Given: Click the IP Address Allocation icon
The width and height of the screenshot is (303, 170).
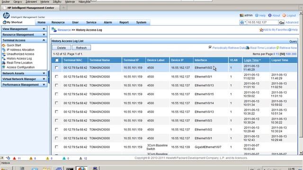Looking at the screenshot, I should pyautogui.click(x=4, y=50).
